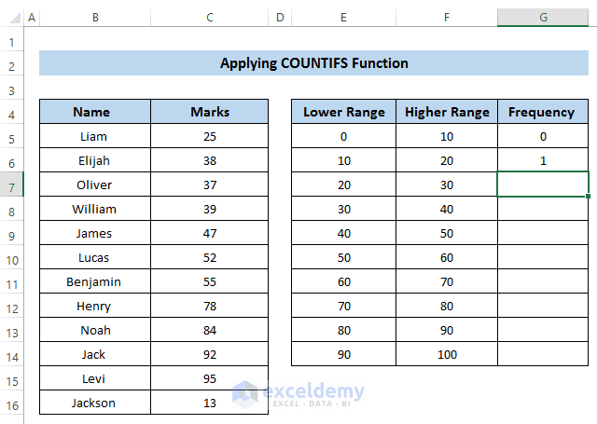Click empty Frequency cell for 30-40 range

[x=543, y=209]
